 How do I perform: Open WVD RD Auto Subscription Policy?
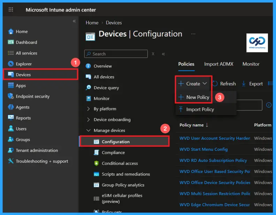213,160
